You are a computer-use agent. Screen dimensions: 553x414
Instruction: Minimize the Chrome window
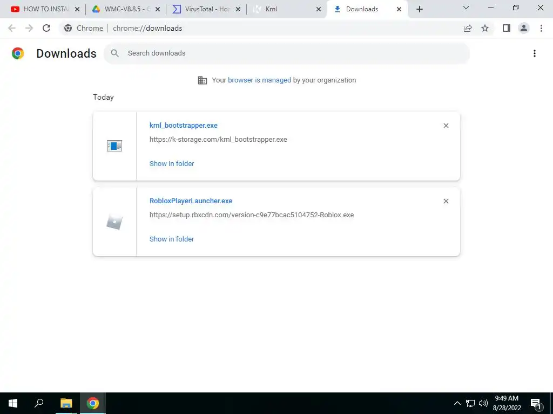coord(490,8)
